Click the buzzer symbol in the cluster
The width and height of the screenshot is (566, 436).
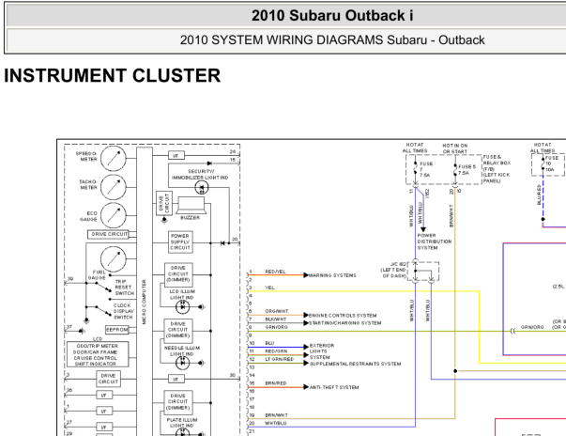[191, 206]
